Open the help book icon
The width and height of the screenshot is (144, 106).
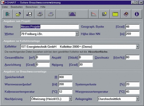tap(126, 14)
